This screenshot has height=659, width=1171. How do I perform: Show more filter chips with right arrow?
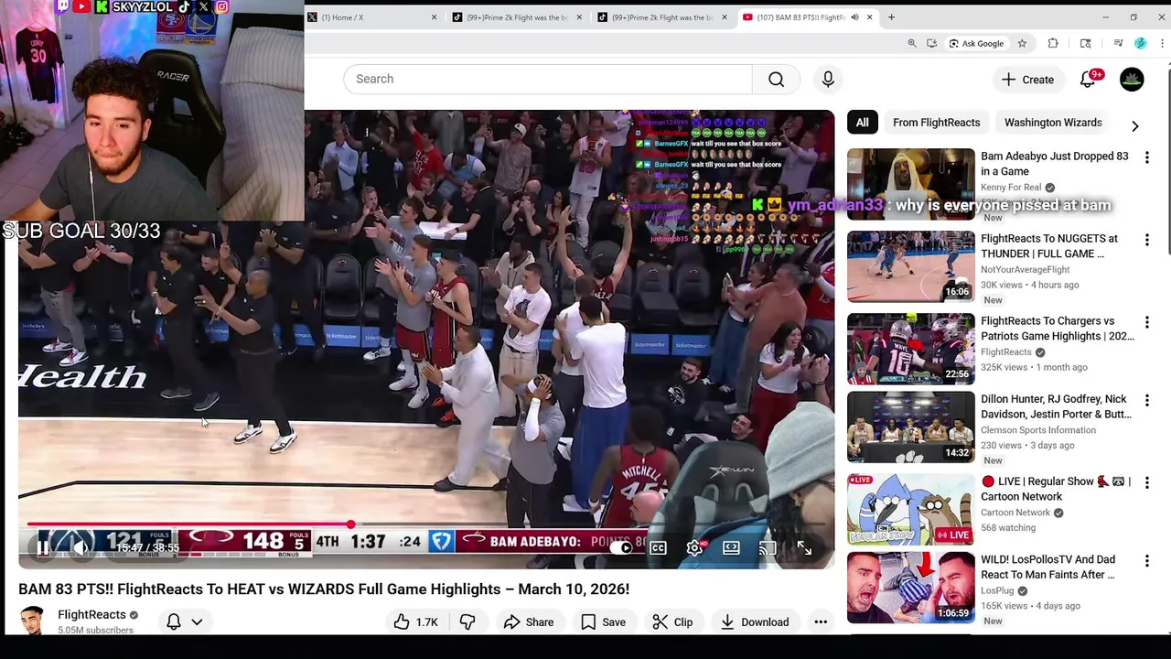[x=1135, y=126]
